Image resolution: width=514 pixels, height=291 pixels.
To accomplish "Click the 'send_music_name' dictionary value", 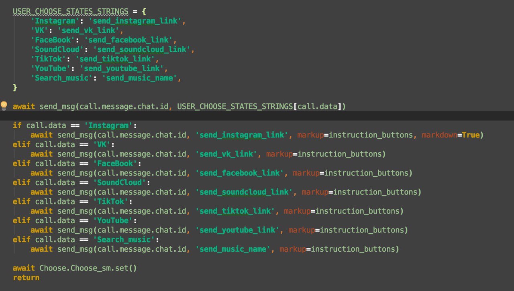I will point(139,78).
